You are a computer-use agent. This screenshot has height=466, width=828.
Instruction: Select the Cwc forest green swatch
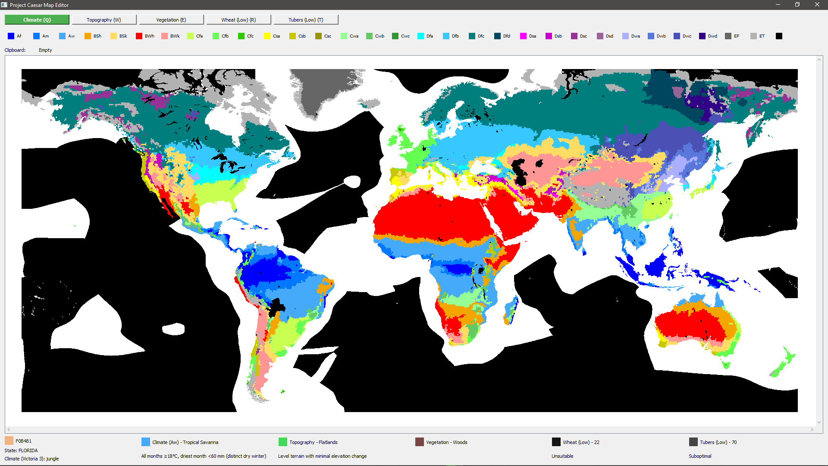(x=395, y=36)
